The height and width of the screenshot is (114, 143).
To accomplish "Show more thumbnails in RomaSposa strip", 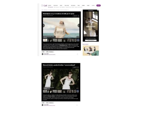I will coord(77,40).
